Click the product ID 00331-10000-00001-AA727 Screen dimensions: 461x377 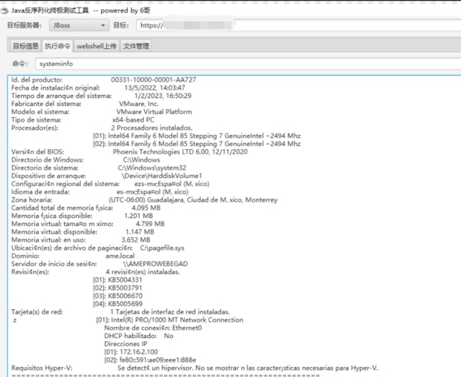[154, 80]
